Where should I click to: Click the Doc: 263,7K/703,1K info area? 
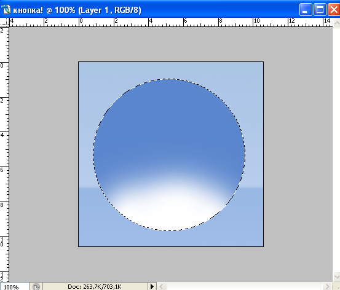pos(95,286)
